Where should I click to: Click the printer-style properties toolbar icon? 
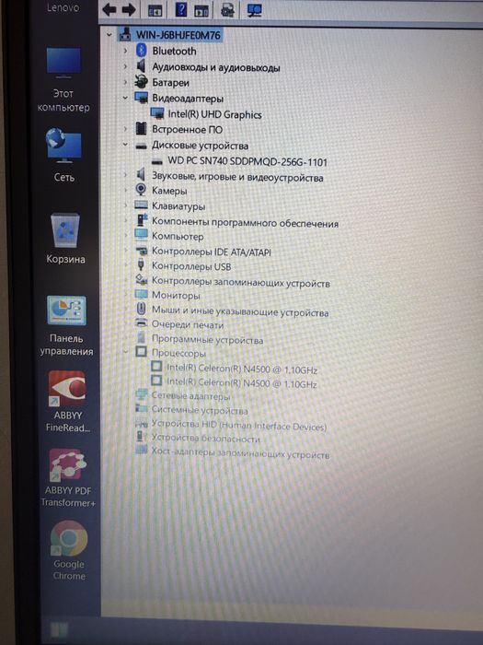tap(227, 10)
